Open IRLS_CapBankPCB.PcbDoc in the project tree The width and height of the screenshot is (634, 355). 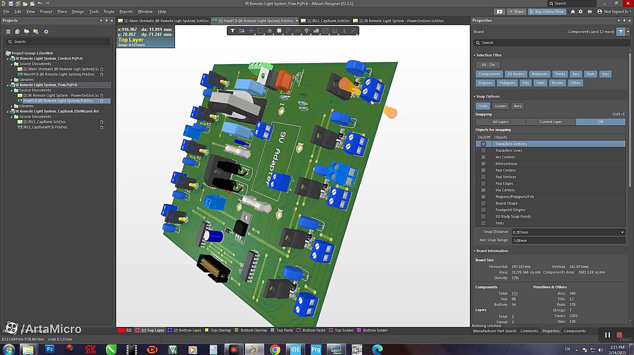click(x=45, y=127)
